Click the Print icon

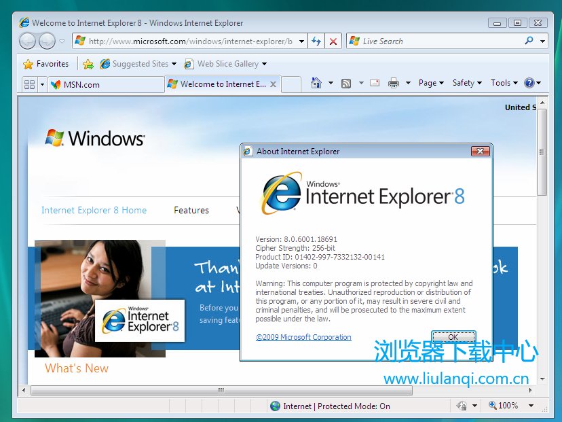pos(394,84)
